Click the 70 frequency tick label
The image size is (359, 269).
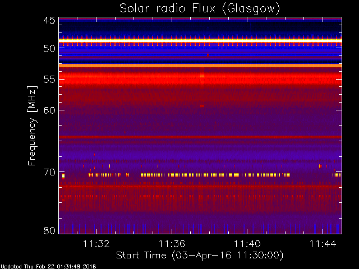pyautogui.click(x=49, y=172)
